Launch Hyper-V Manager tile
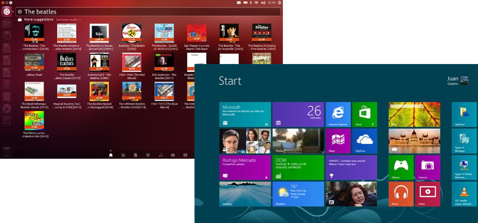Viewport: 478px width, 223px height. [464, 141]
